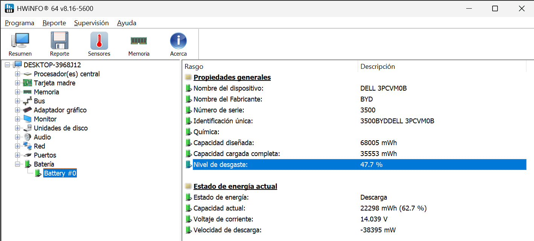Expand the Unidades de disco node

pyautogui.click(x=17, y=128)
